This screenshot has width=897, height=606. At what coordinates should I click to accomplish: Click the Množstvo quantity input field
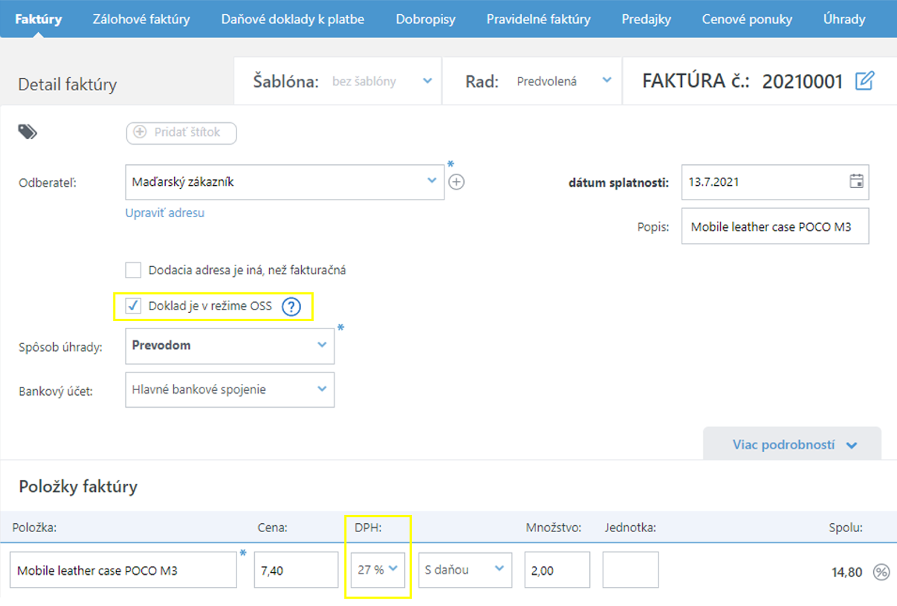(557, 570)
